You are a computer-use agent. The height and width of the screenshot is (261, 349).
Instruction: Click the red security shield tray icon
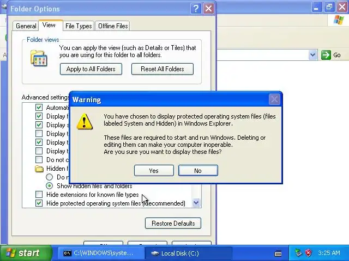[x=308, y=253]
